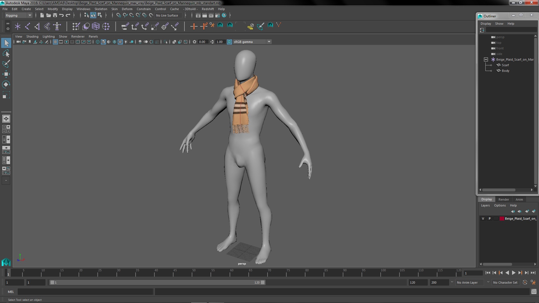Collapse the Beige_Plaid_Scarf_on_Mannequin group in Outliner
This screenshot has width=539, height=303.
click(486, 59)
